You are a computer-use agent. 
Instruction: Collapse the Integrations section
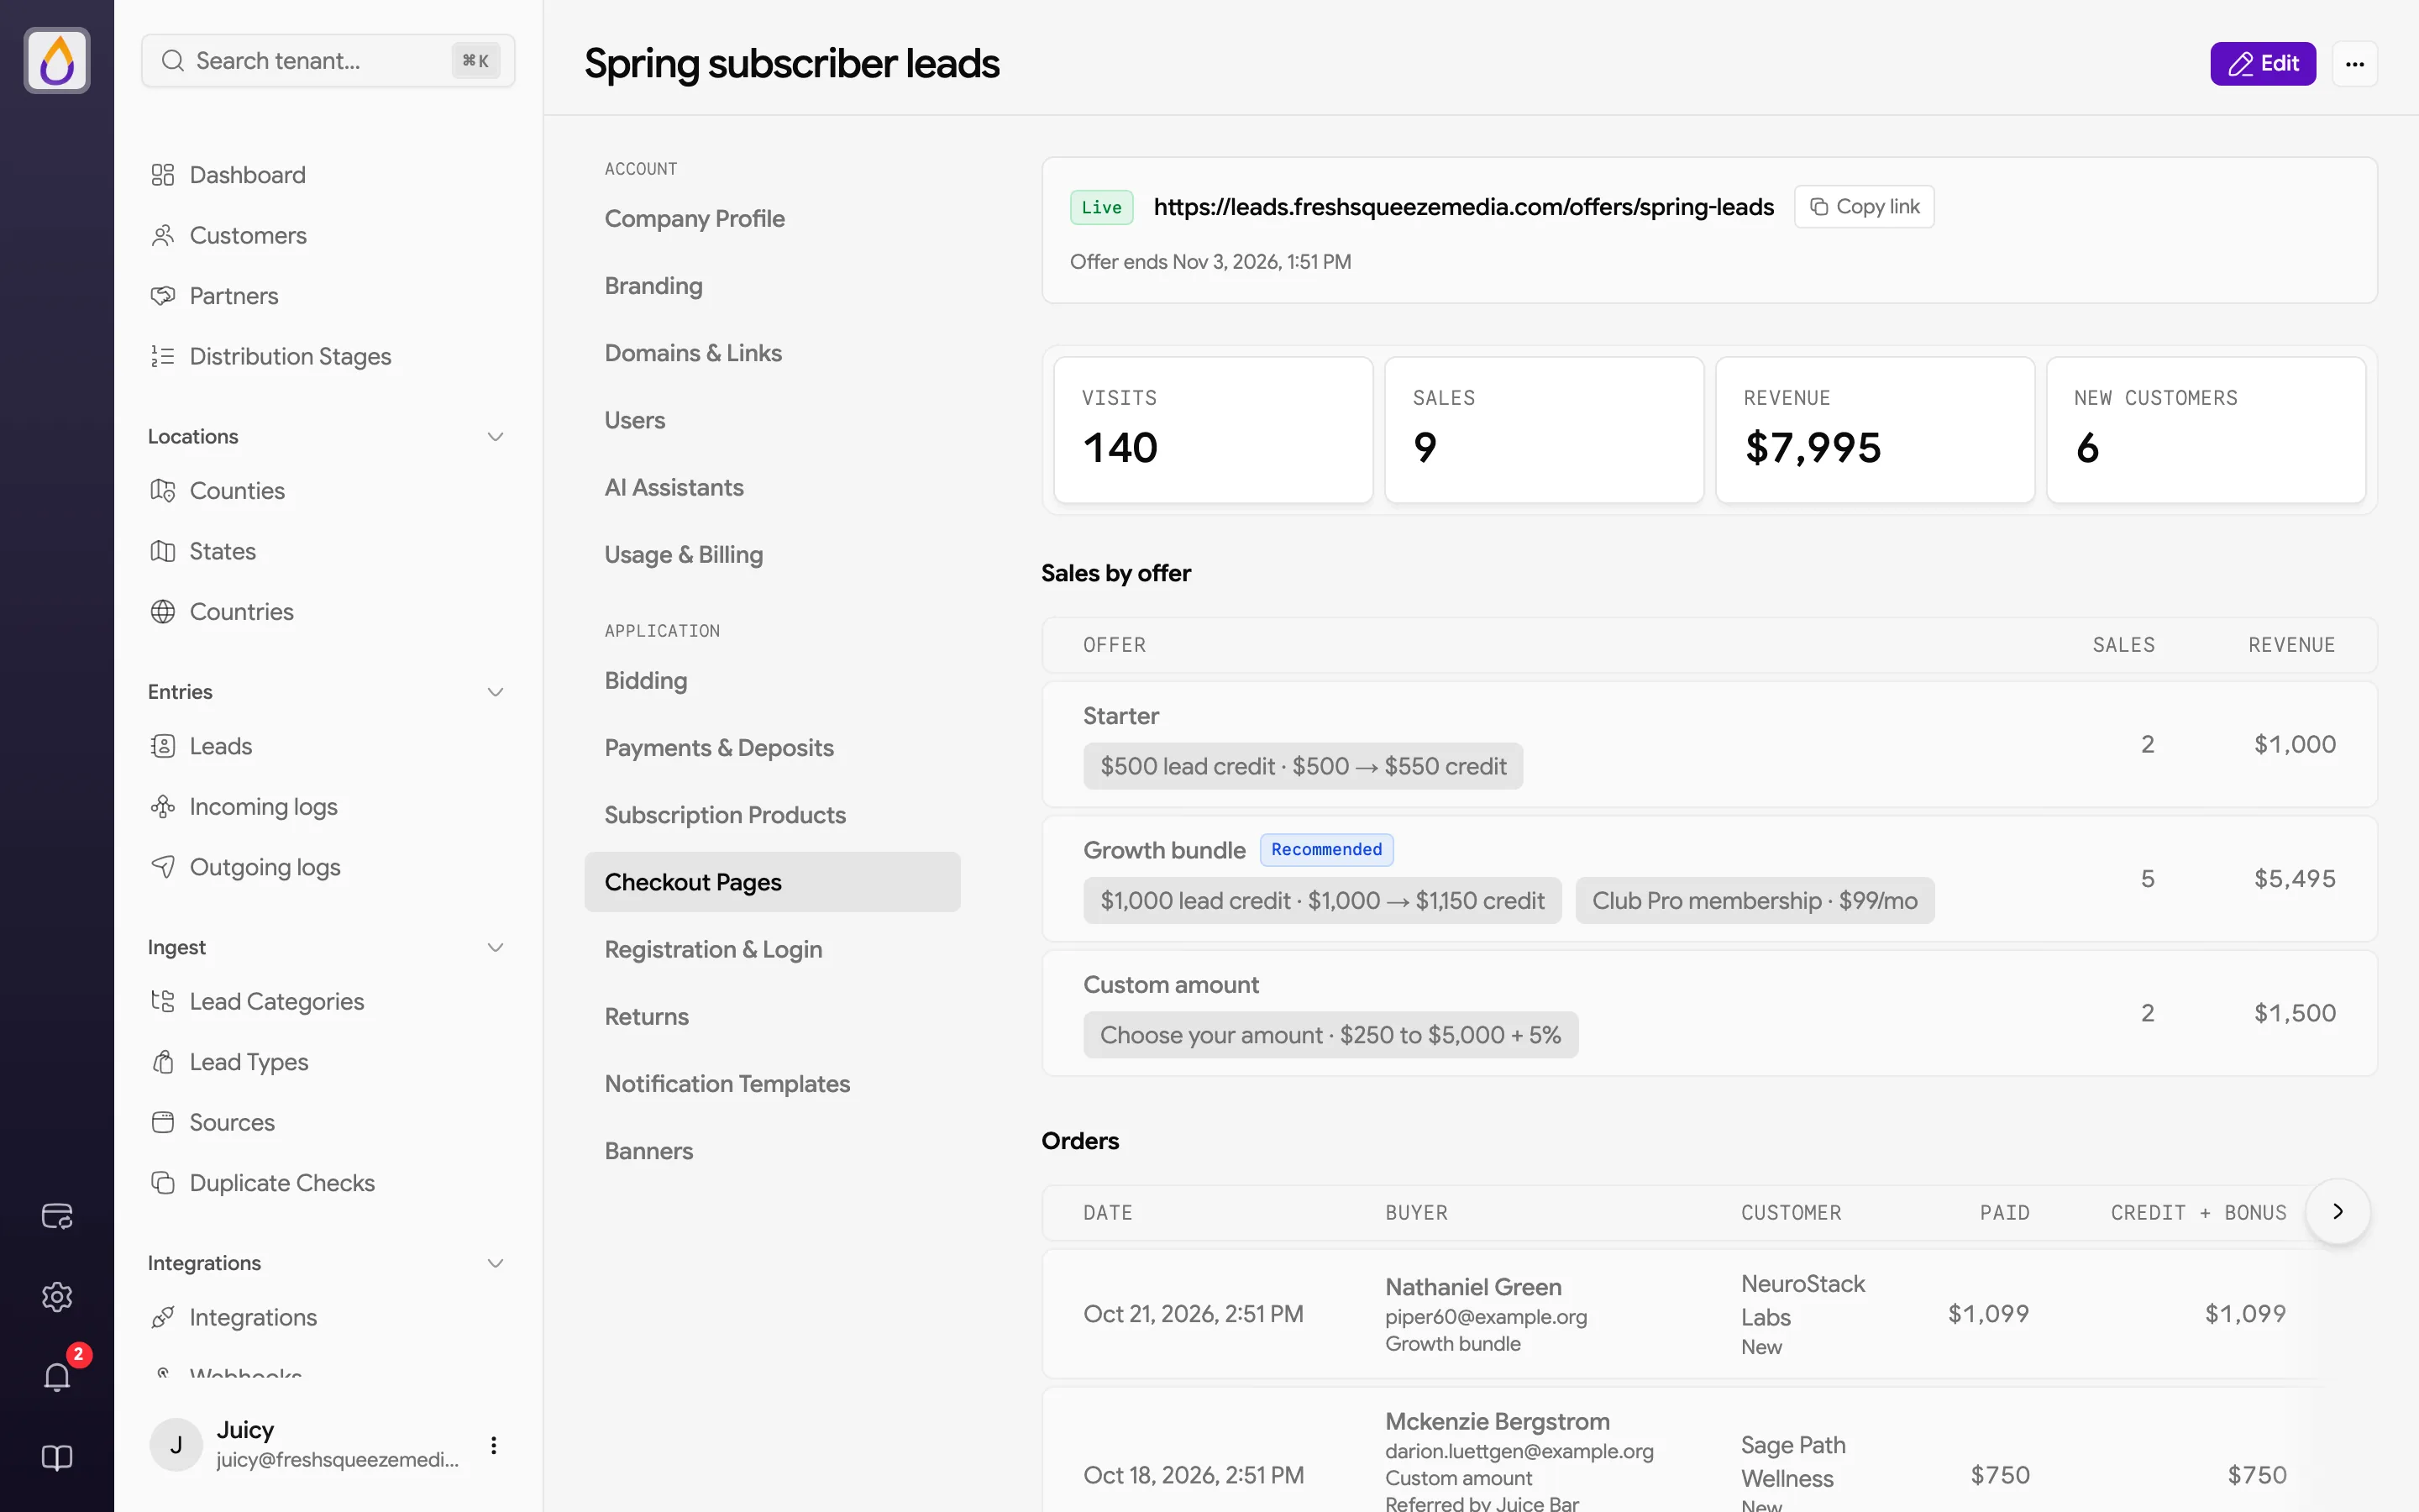(x=495, y=1263)
